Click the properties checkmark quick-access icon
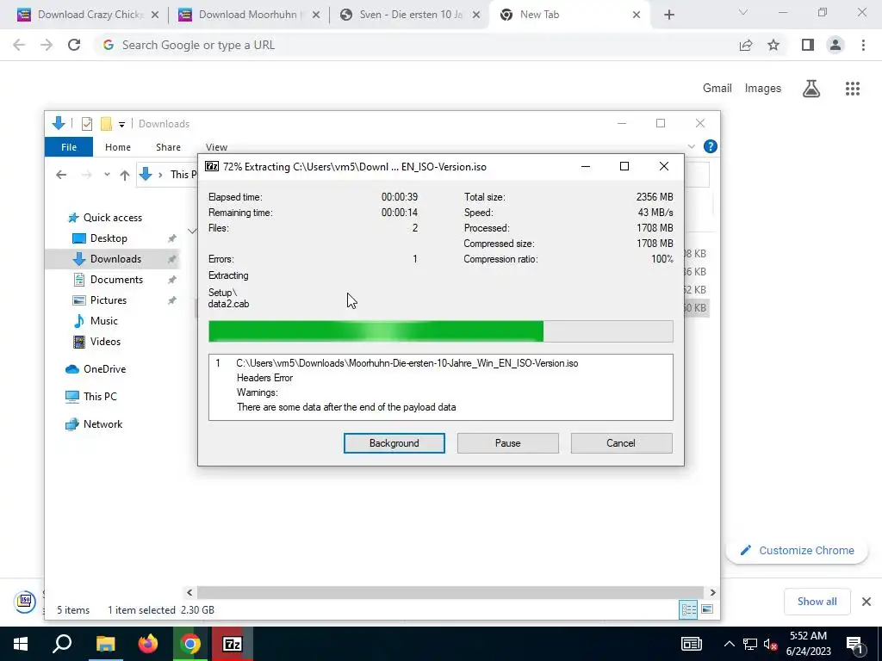 coord(87,124)
